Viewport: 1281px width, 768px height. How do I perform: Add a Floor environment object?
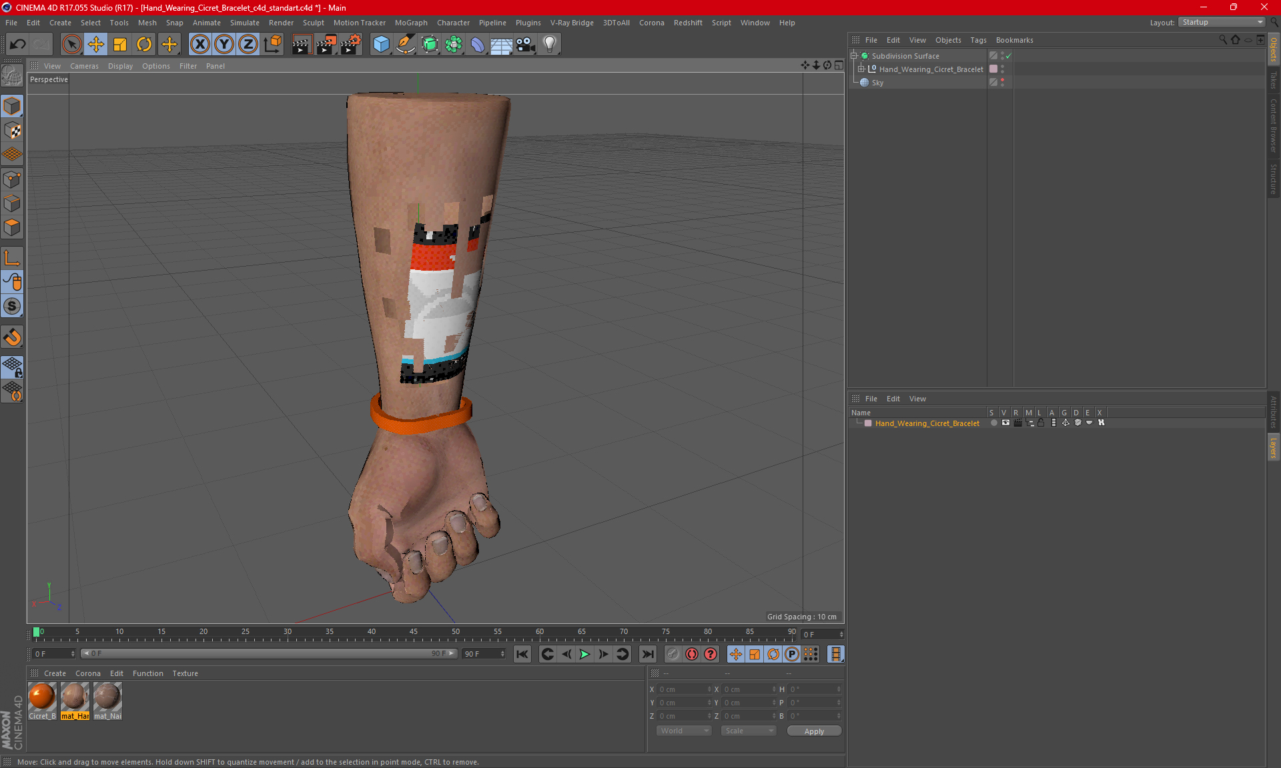point(502,45)
